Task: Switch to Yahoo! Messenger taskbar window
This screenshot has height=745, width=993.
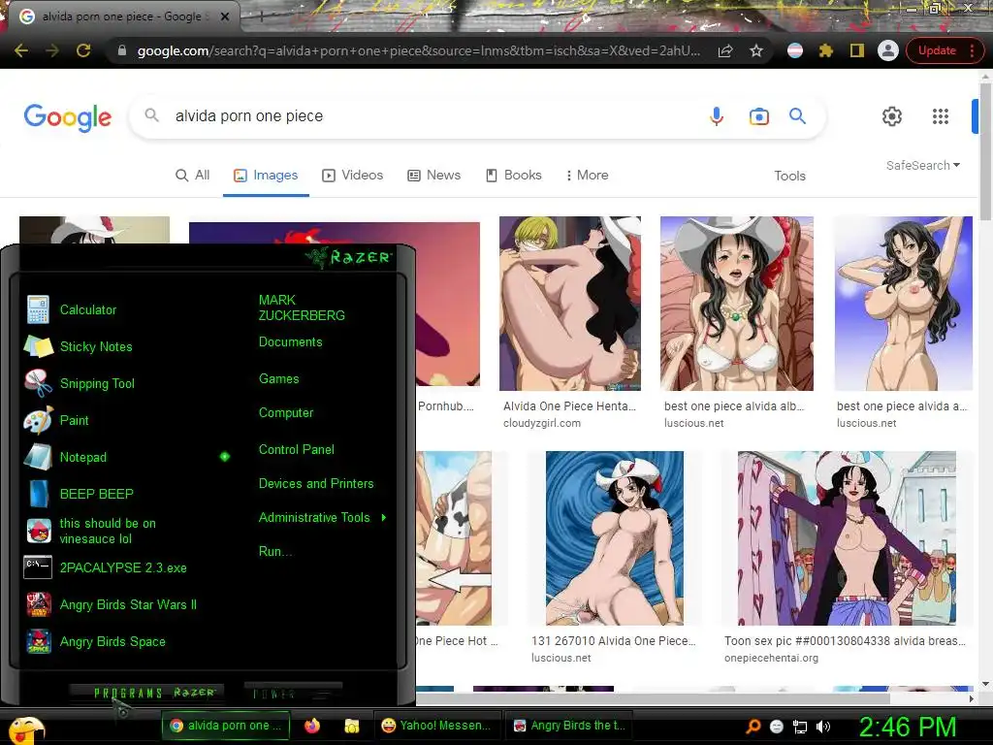Action: coord(437,726)
